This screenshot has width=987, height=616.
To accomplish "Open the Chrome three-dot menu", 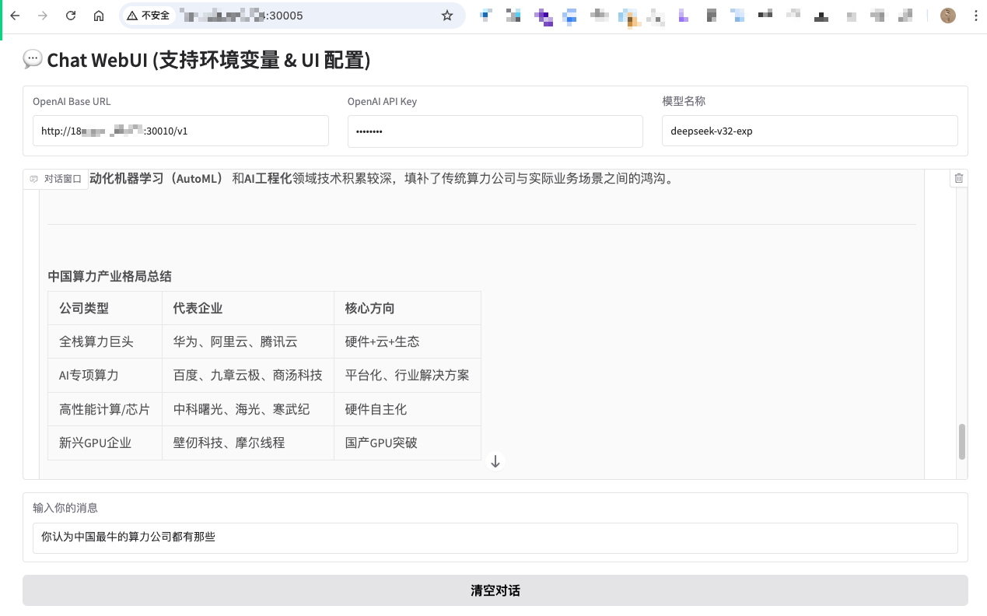I will [975, 16].
